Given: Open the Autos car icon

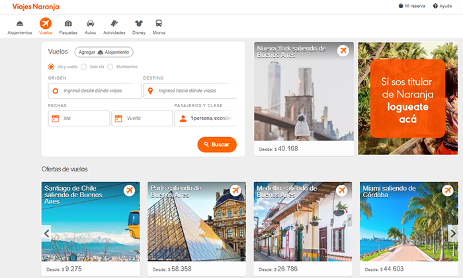Looking at the screenshot, I should 91,23.
